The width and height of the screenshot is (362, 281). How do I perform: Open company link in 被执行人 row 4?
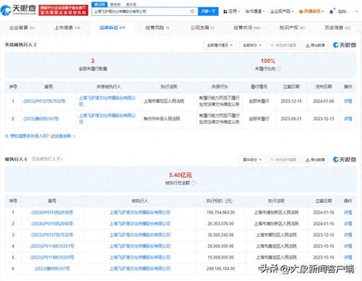(140, 246)
